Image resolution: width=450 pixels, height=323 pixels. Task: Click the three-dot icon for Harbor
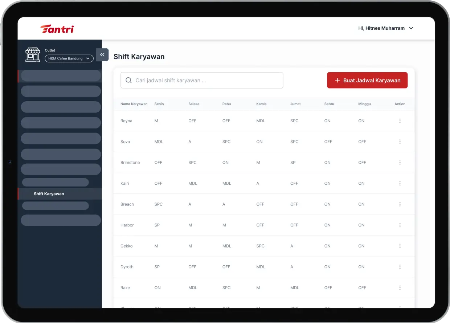(x=400, y=225)
